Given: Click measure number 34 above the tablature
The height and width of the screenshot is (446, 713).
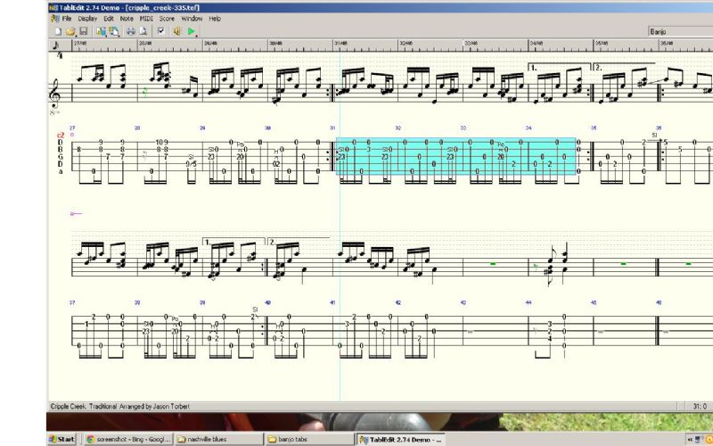Looking at the screenshot, I should click(529, 128).
